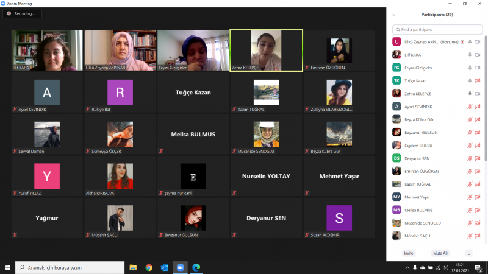Click Mehmet Yaşar's disabled camera icon
Image resolution: width=488 pixels, height=274 pixels.
click(478, 197)
